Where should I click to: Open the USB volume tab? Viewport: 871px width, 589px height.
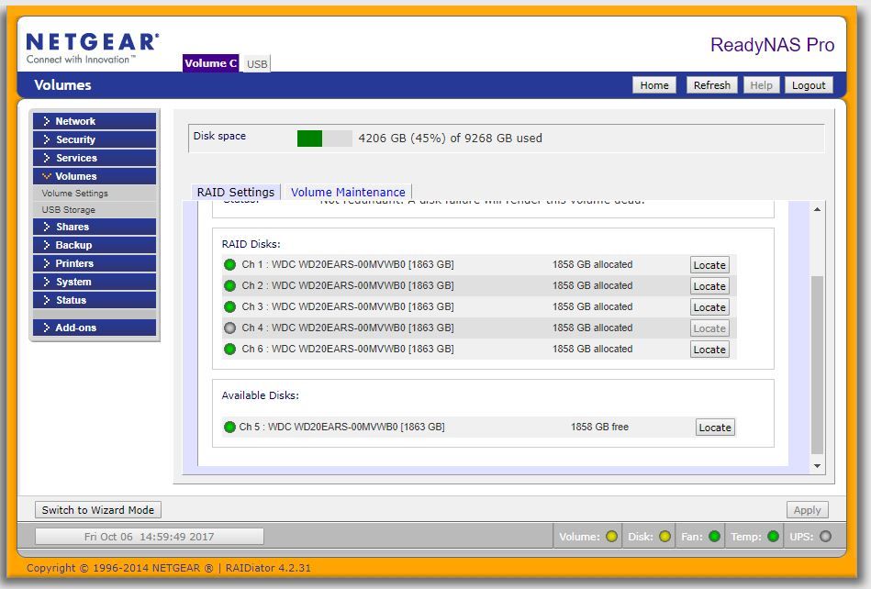[257, 64]
